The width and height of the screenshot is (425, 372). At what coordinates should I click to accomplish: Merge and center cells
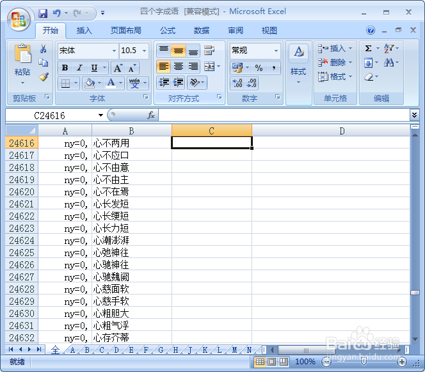tap(209, 67)
